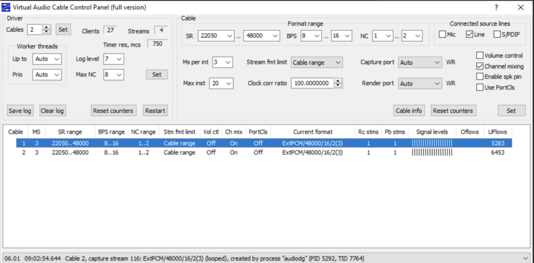Open the Max inst dropdown
Image resolution: width=534 pixels, height=263 pixels.
pyautogui.click(x=221, y=83)
